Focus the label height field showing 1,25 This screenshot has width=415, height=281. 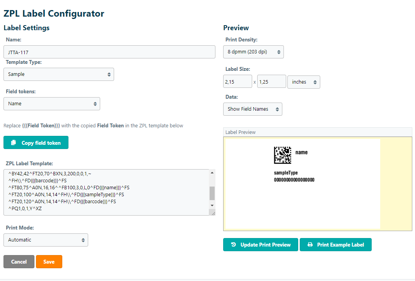click(272, 82)
